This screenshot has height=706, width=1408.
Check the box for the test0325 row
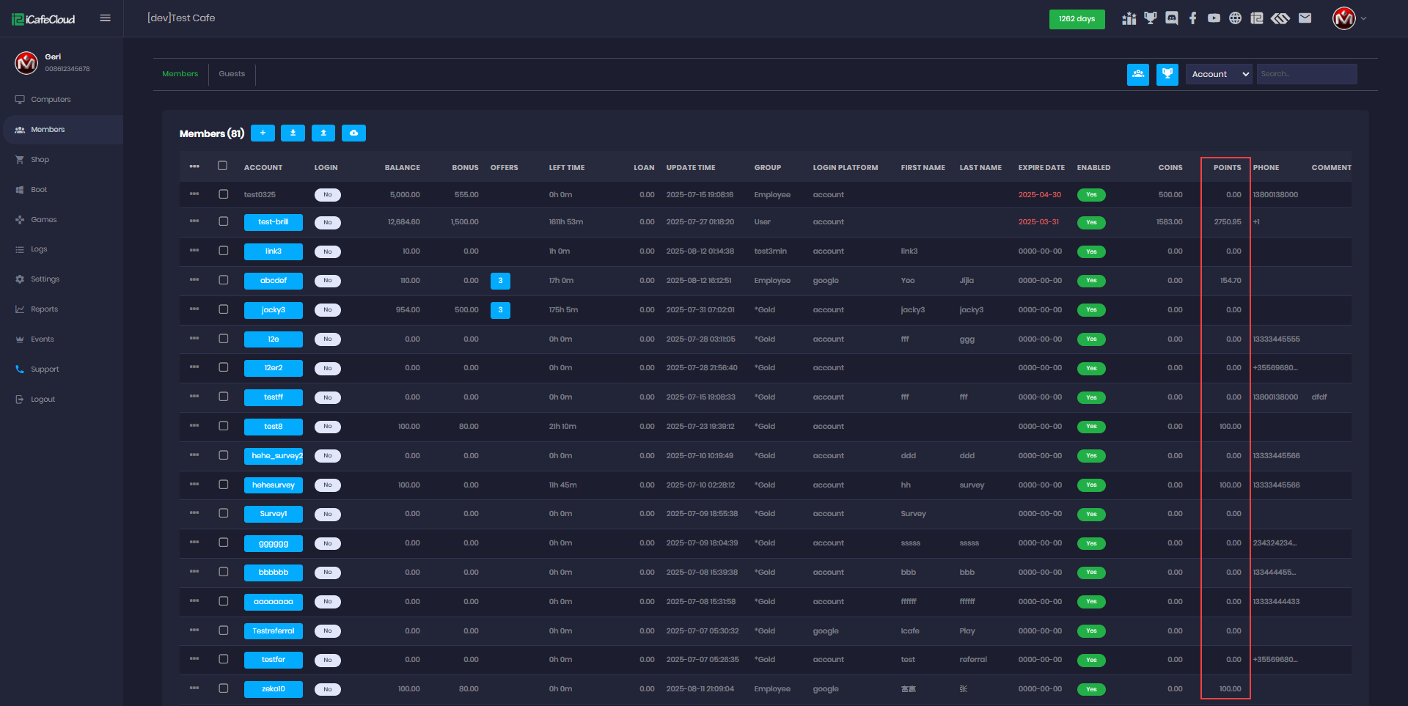224,194
